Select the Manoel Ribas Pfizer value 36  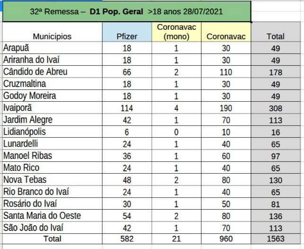pyautogui.click(x=127, y=156)
